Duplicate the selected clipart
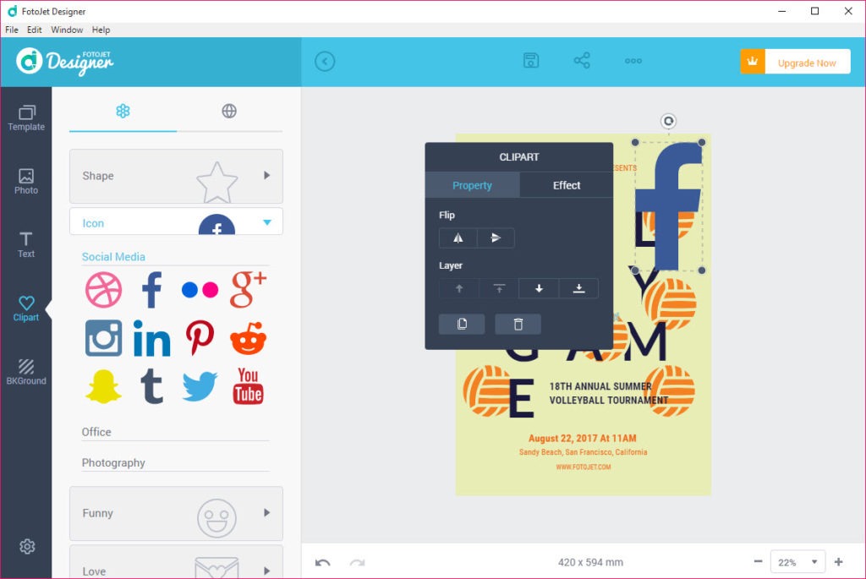Viewport: 866px width, 579px height. 462,324
